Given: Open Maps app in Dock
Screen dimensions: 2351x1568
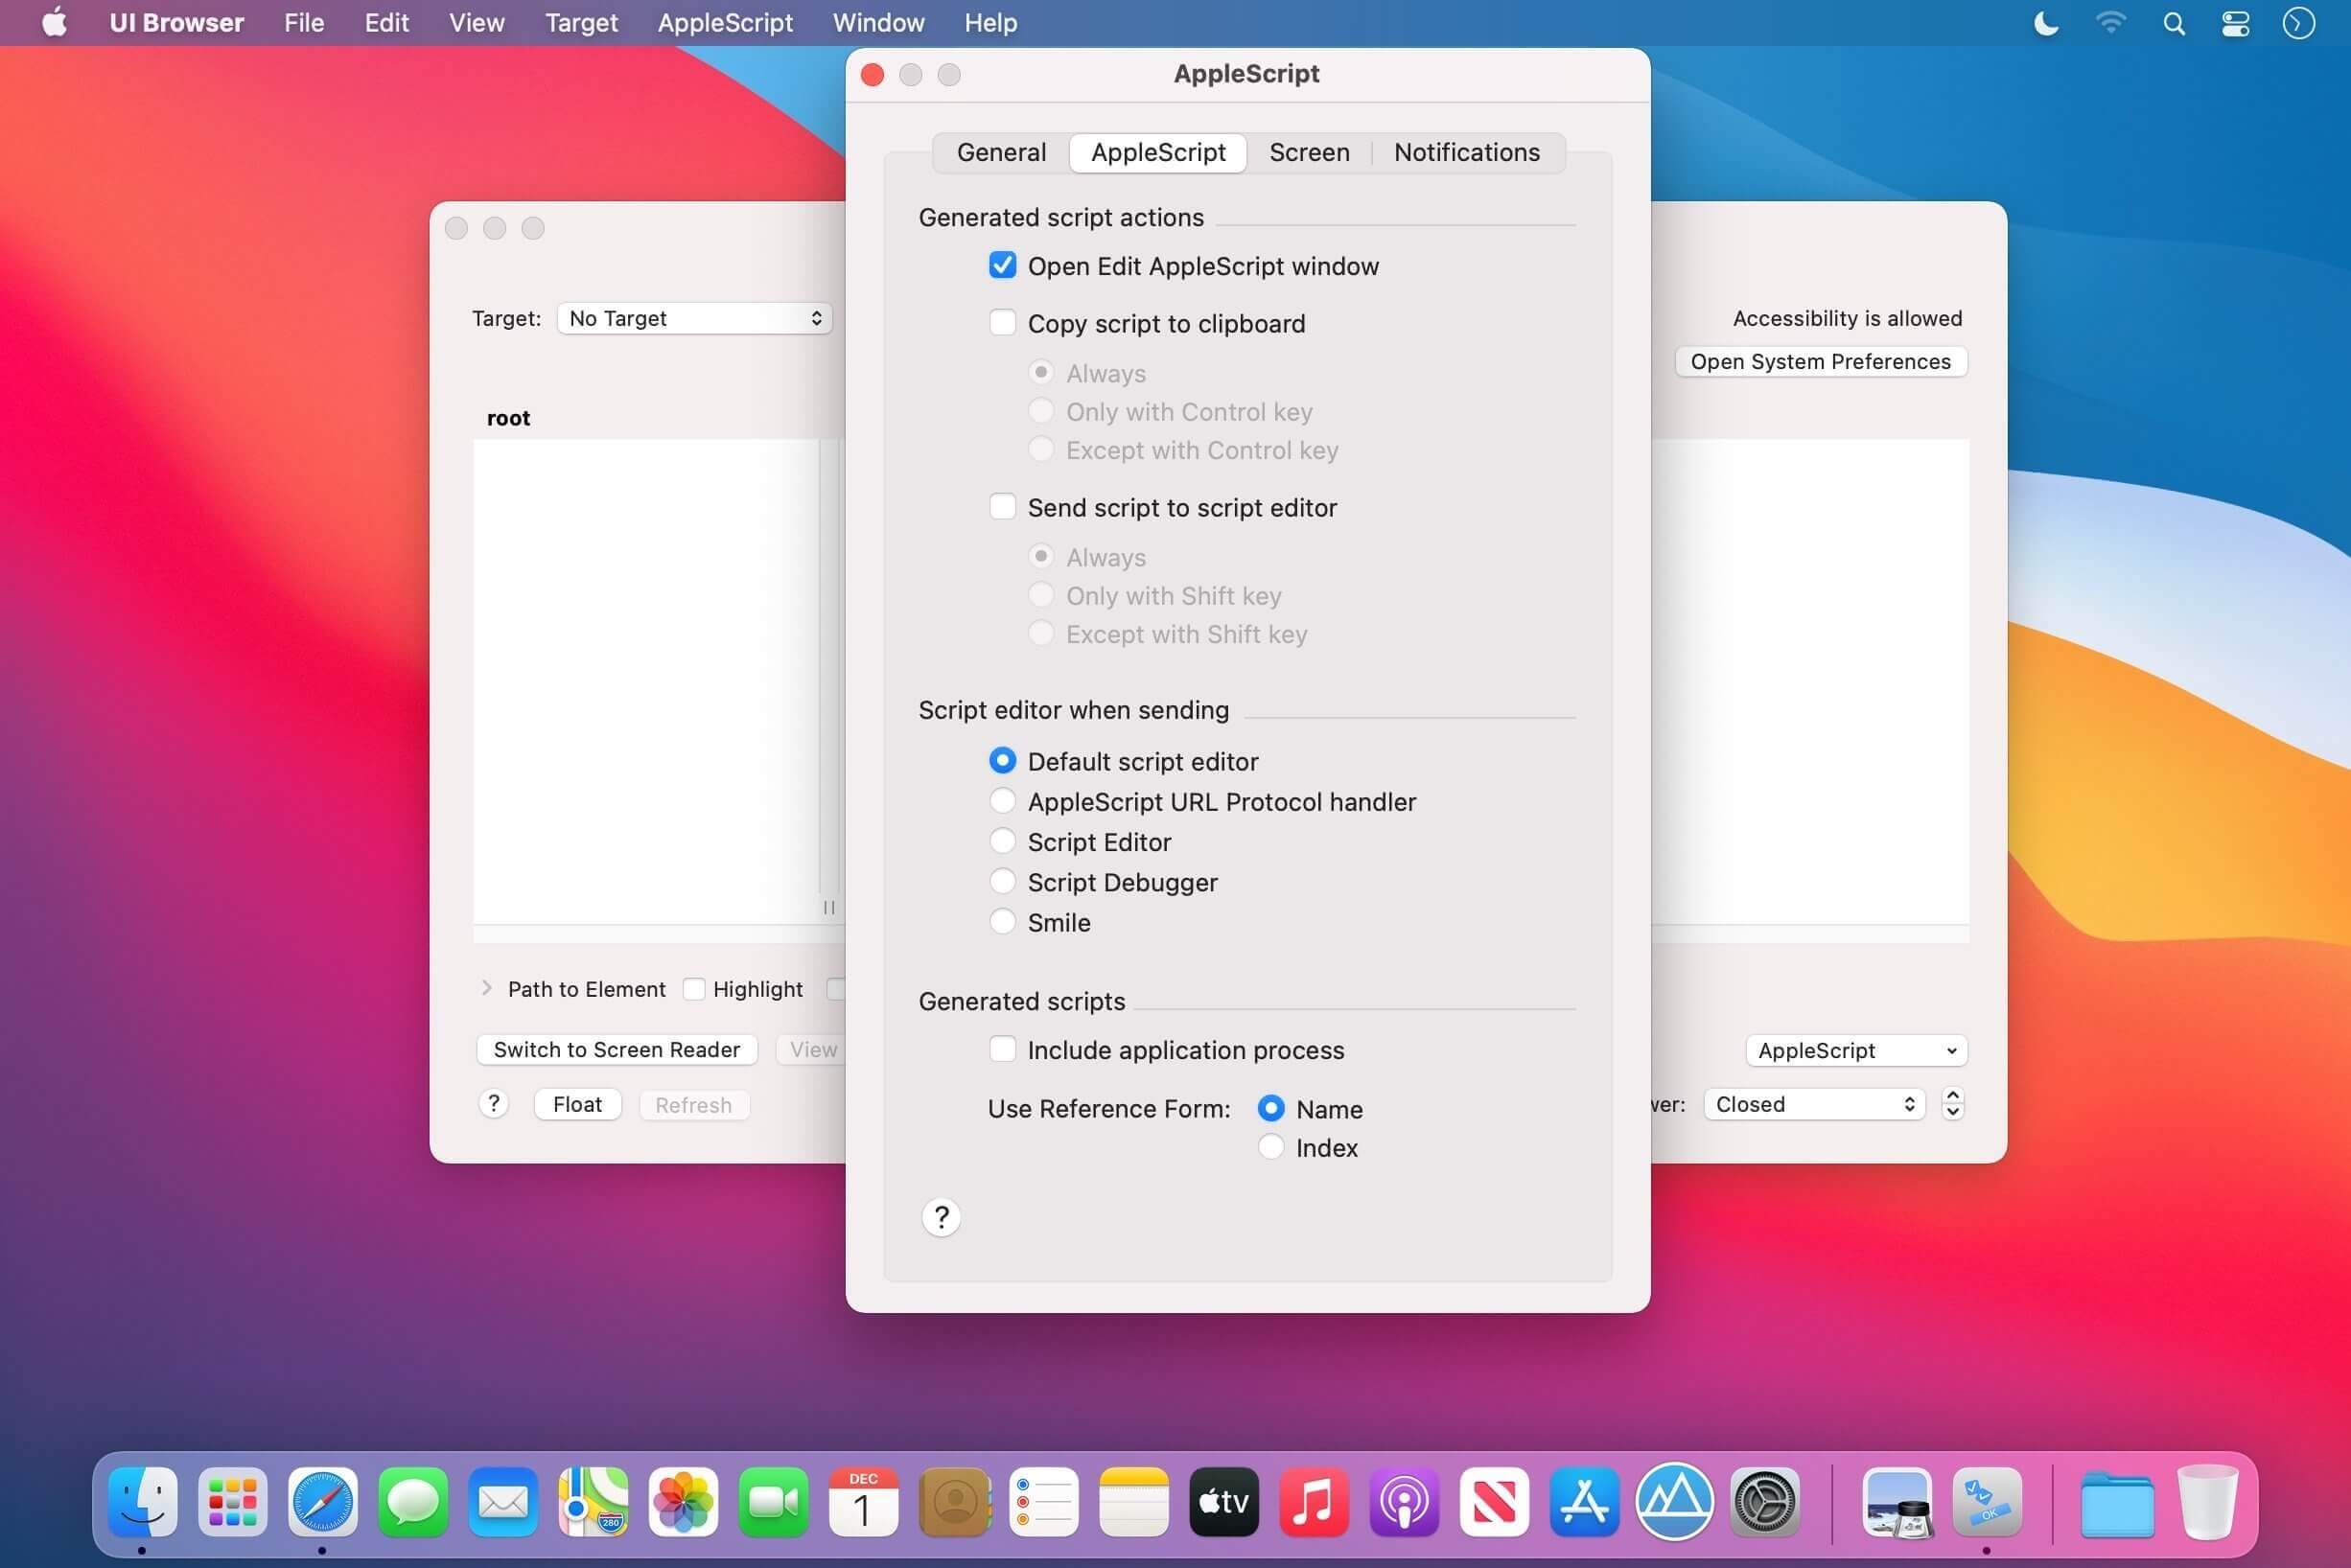Looking at the screenshot, I should [x=594, y=1502].
